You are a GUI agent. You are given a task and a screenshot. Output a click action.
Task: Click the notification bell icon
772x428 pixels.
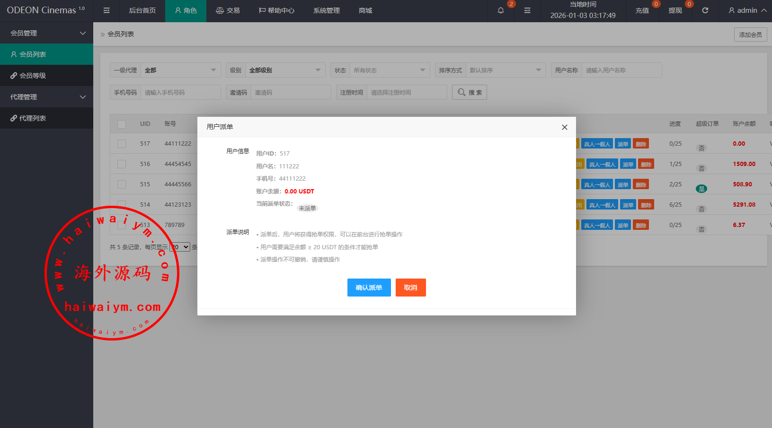(x=501, y=10)
